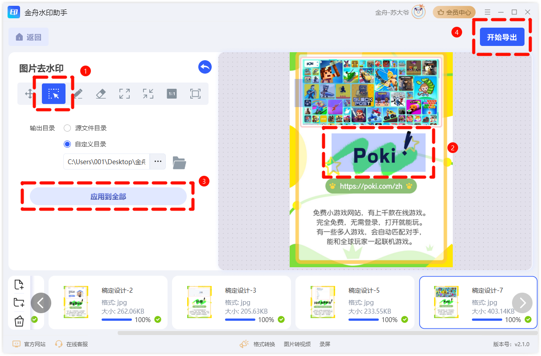Click the 版本号: v2.1.0 text
This screenshot has width=541, height=356.
point(511,344)
